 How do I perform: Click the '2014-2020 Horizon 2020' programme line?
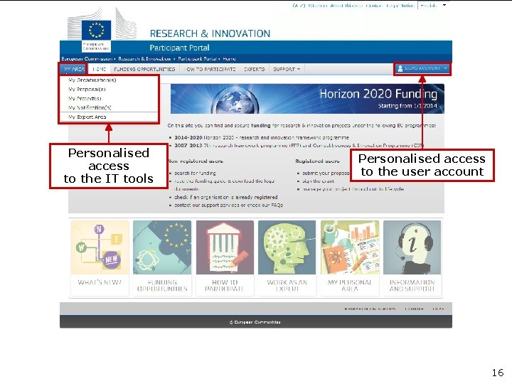coord(262,137)
